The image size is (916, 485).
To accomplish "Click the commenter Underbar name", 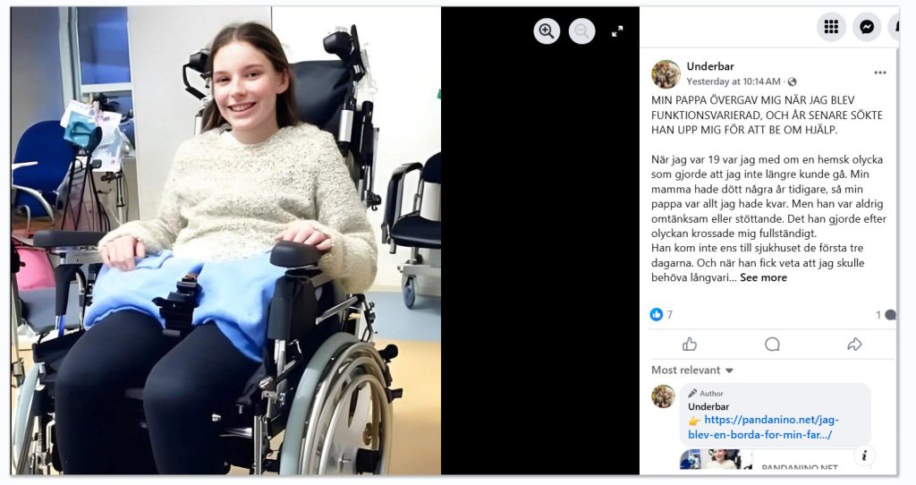I will tap(708, 406).
